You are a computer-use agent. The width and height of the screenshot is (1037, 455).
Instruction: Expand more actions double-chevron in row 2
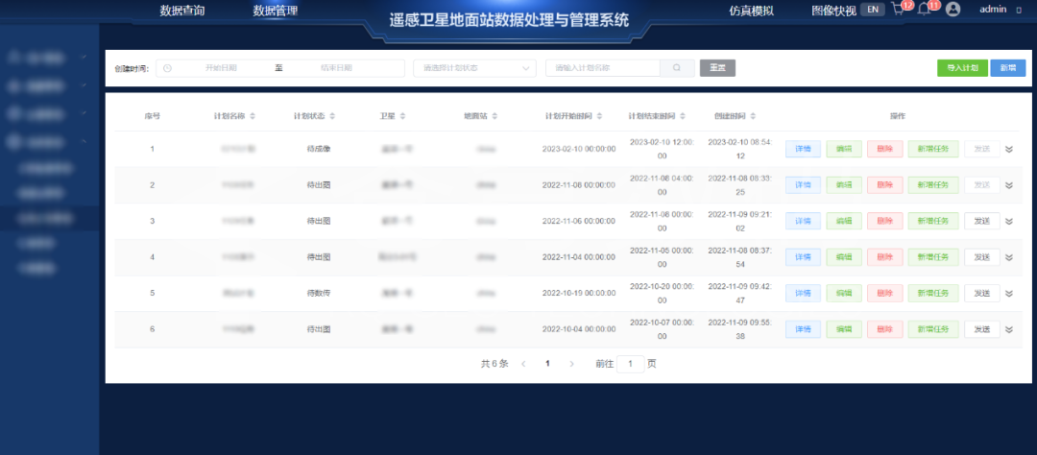1008,185
